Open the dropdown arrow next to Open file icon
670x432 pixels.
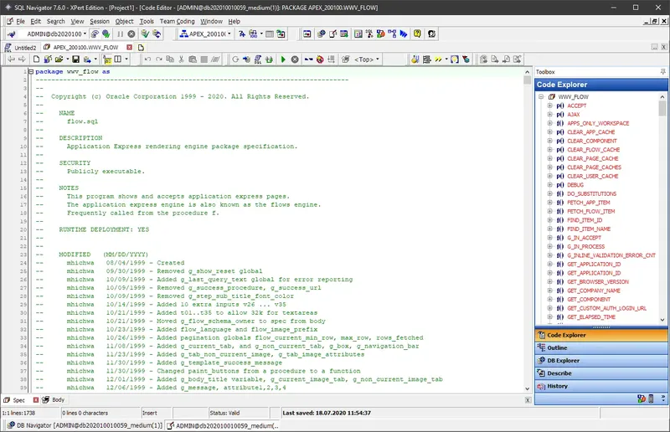click(x=68, y=59)
